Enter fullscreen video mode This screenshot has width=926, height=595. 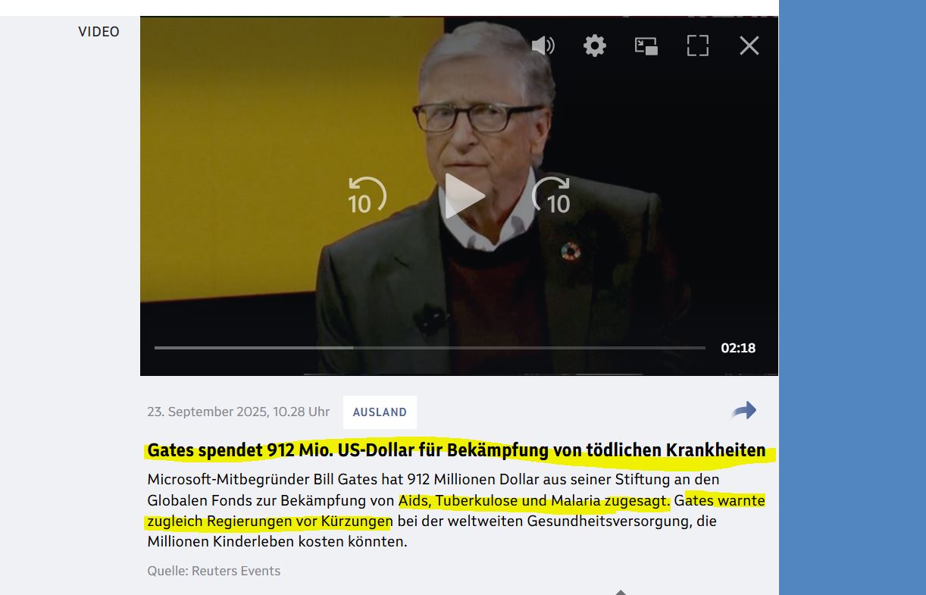coord(698,45)
